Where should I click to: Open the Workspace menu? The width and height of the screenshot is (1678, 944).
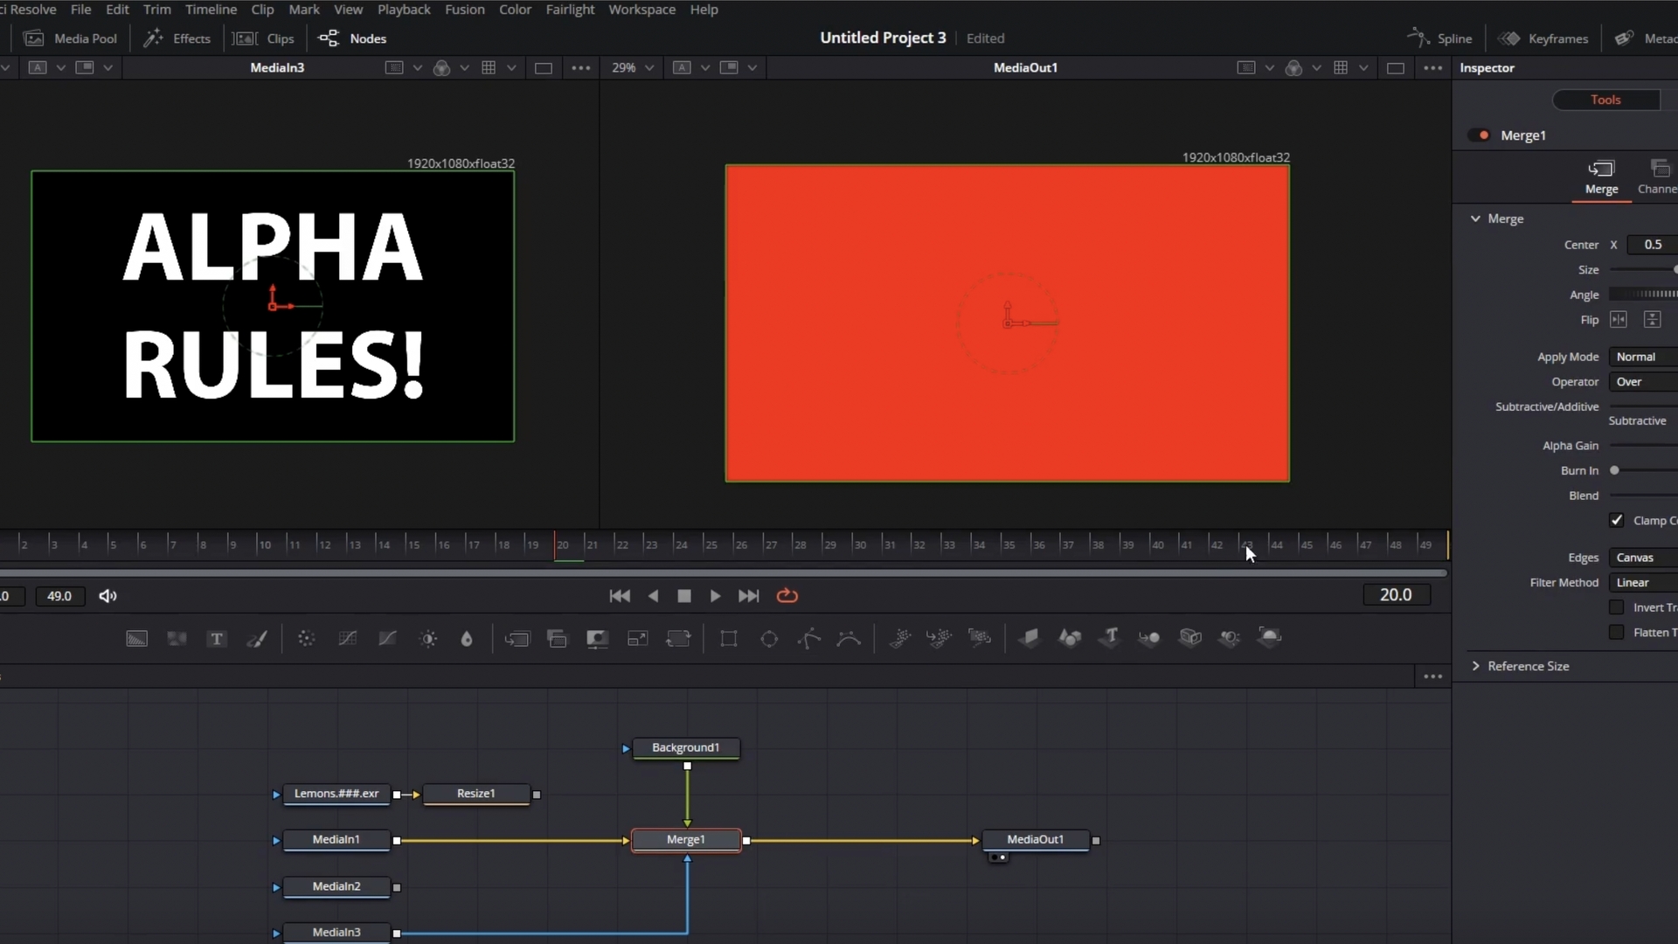pyautogui.click(x=641, y=10)
